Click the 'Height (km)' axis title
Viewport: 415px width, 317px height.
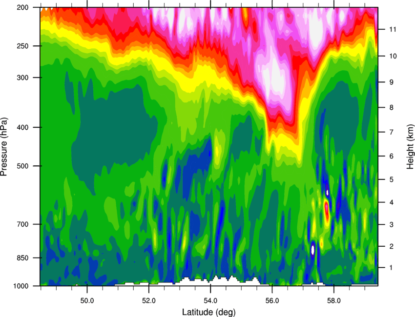[411, 146]
